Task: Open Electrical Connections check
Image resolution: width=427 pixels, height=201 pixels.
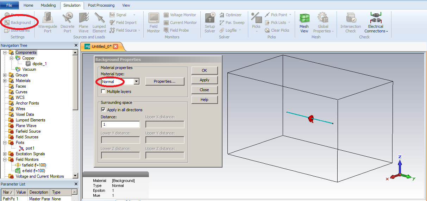Action: (376, 23)
